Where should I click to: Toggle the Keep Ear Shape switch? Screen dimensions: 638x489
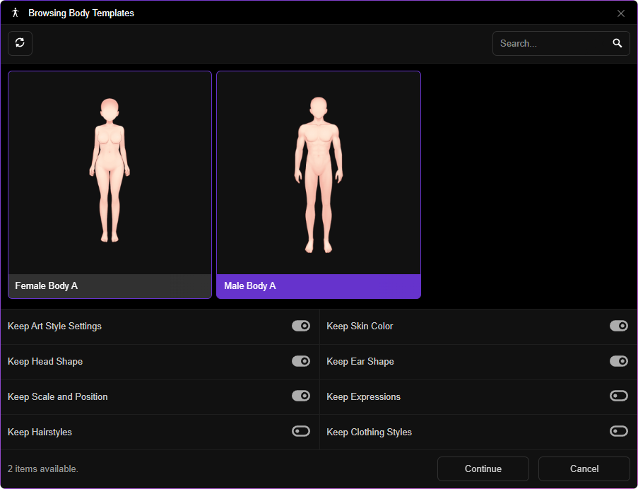[618, 361]
